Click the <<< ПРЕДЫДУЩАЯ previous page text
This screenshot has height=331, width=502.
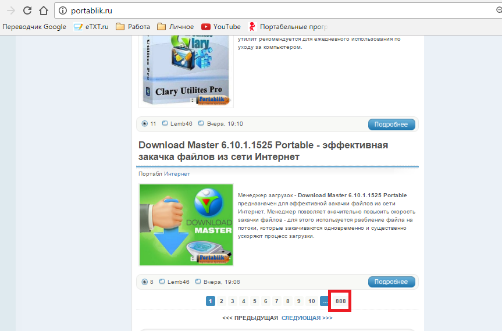pyautogui.click(x=250, y=318)
